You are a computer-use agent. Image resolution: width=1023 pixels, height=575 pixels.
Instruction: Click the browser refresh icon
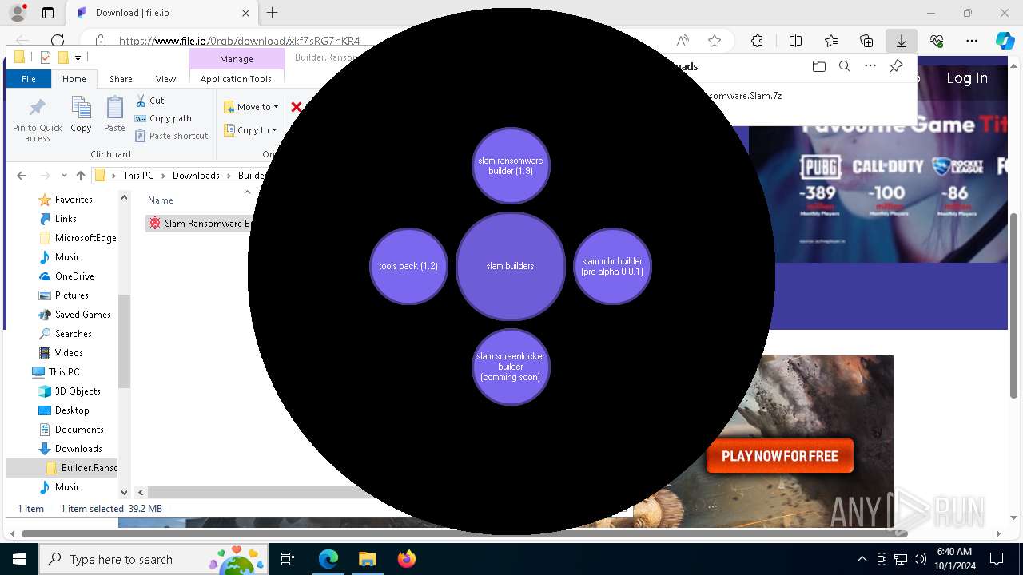pyautogui.click(x=58, y=41)
